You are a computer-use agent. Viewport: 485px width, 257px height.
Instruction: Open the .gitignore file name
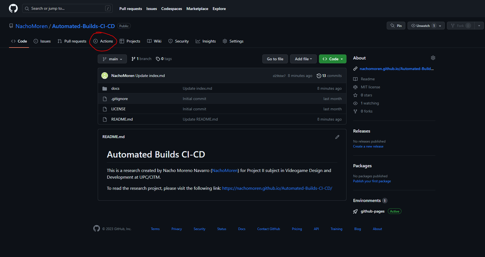coord(120,99)
